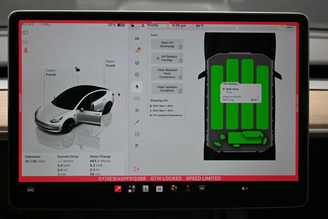The image size is (328, 219).
Task: Open the Profile menu
Action: click(150, 25)
